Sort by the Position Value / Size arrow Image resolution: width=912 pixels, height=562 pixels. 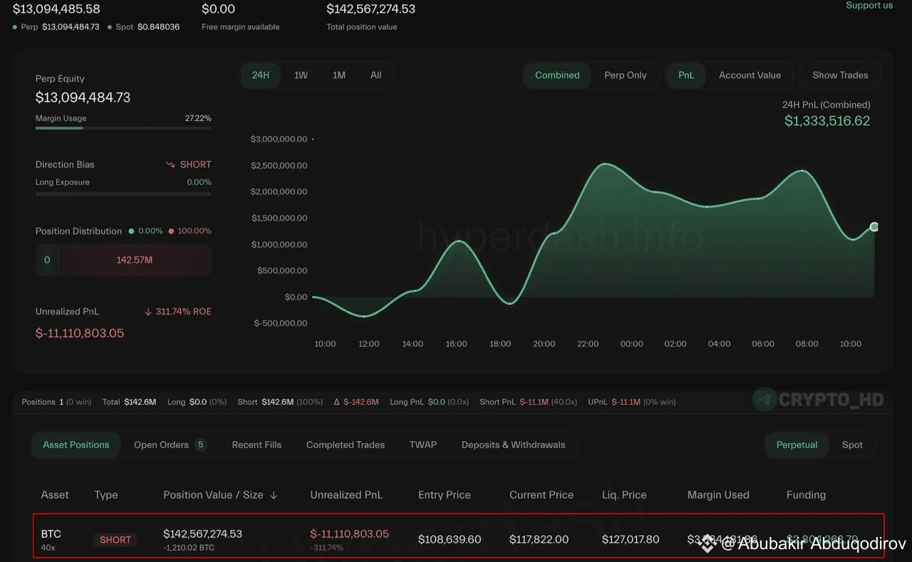274,495
